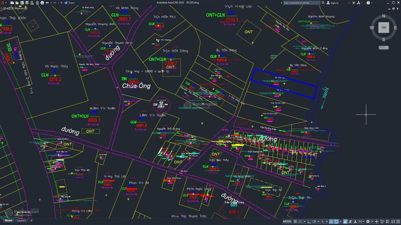Click the 2D Wireframe visual style label

click(18, 9)
